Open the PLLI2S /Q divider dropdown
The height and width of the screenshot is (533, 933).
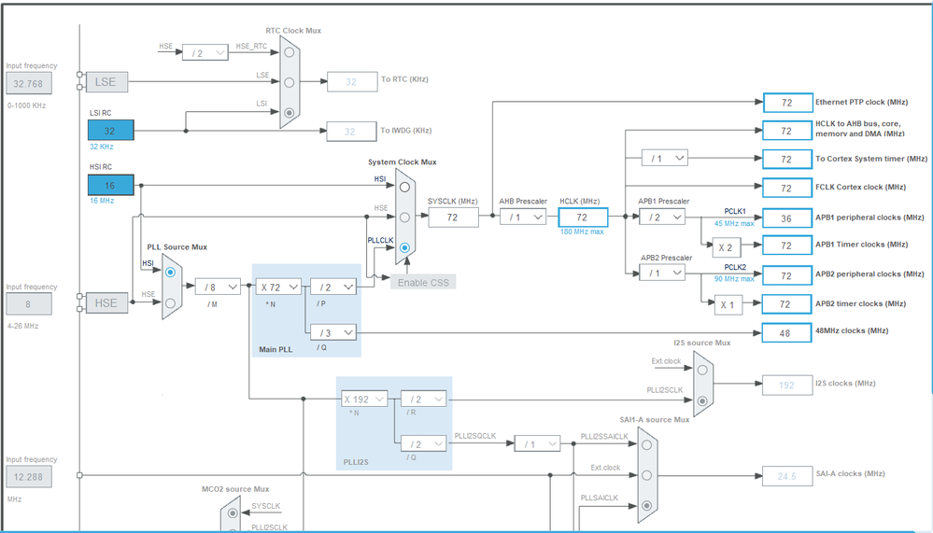click(424, 443)
